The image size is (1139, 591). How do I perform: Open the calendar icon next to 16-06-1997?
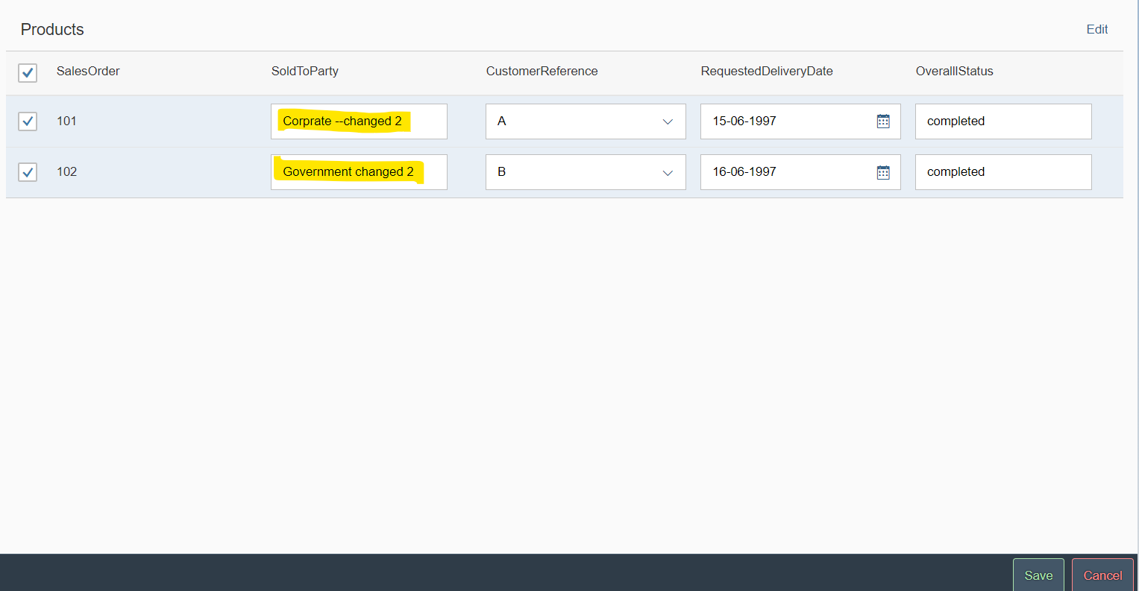click(883, 171)
